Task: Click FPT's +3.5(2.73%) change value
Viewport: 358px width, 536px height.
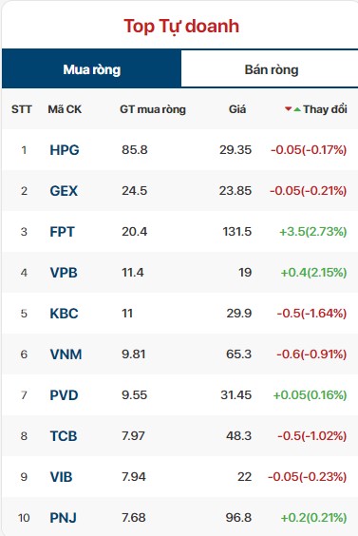Action: 313,232
